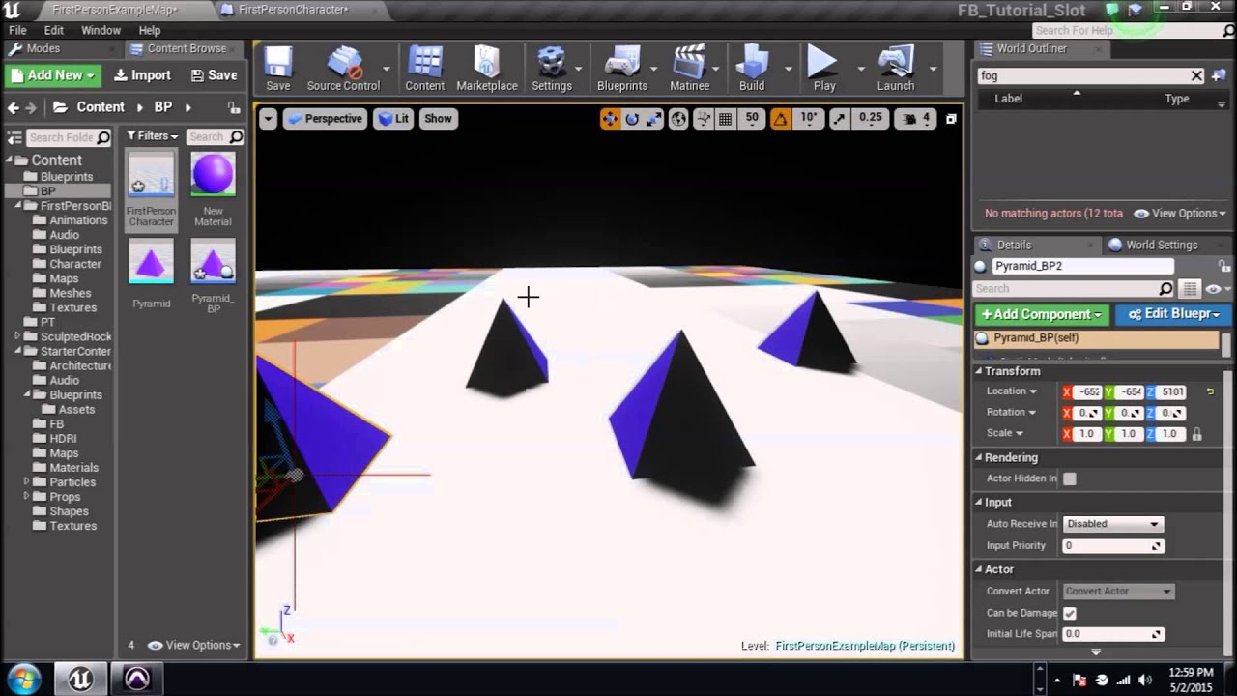Toggle grid snapping in the viewport

pyautogui.click(x=726, y=119)
